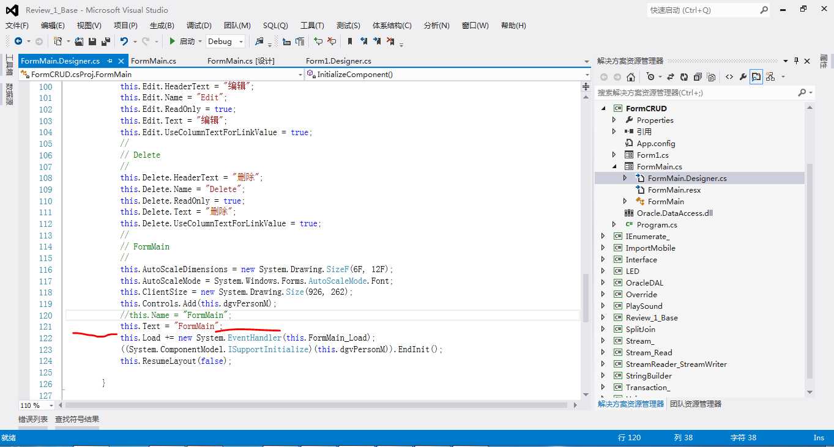Open the 工具箱 side tab
The image size is (834, 447).
9,64
